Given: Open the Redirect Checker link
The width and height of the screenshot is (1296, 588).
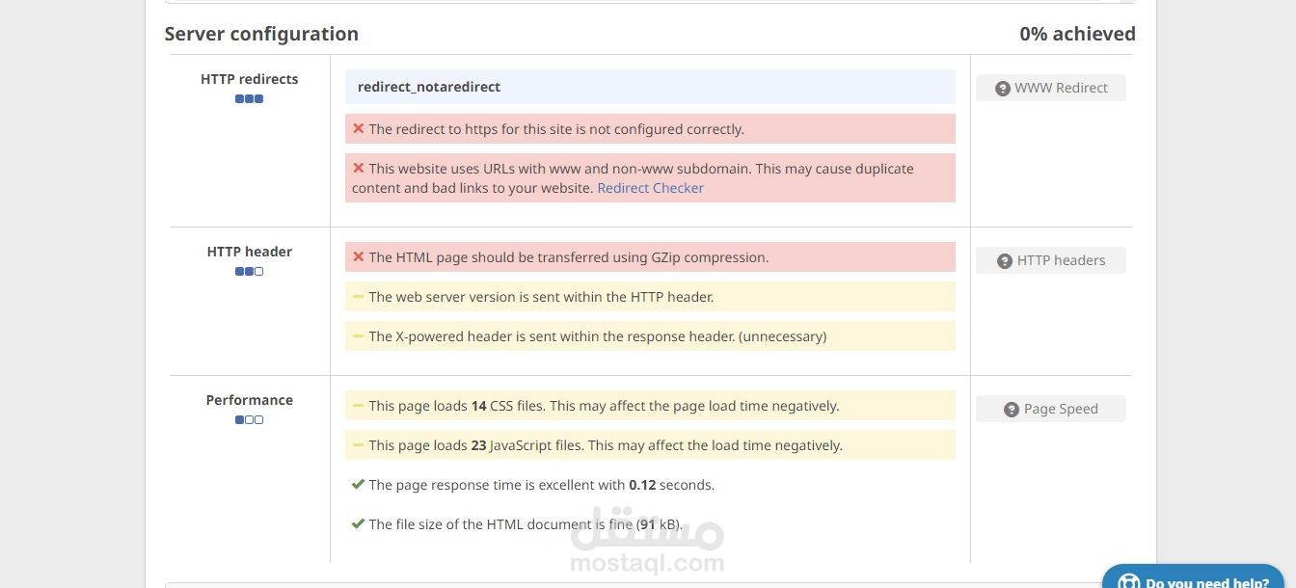Looking at the screenshot, I should (650, 188).
